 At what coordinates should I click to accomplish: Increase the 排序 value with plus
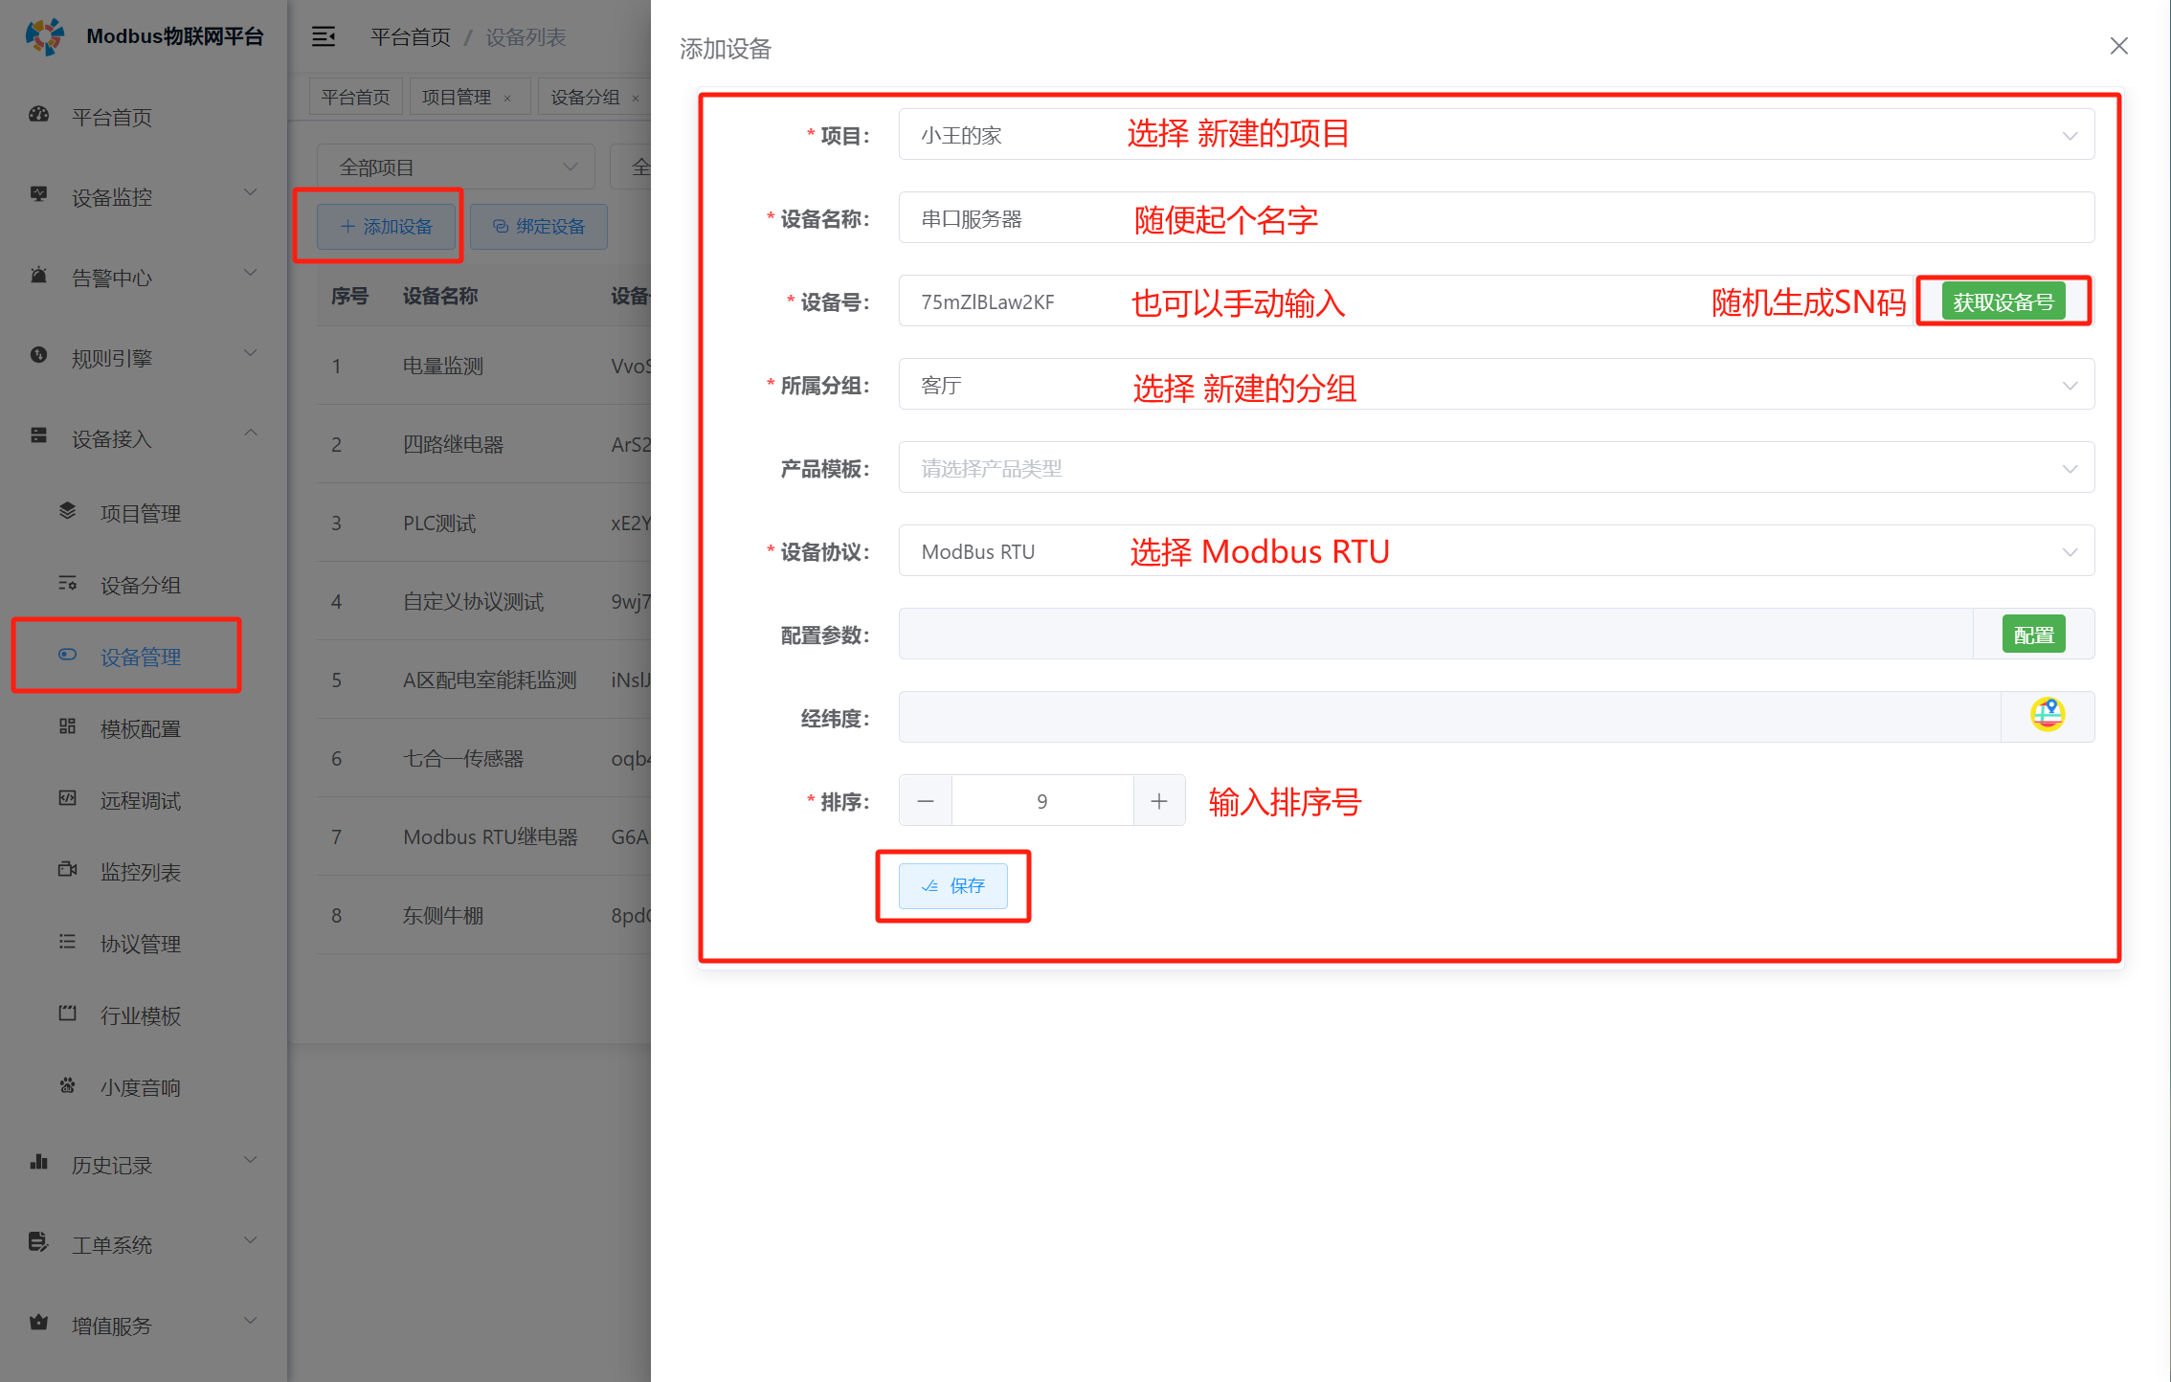[x=1158, y=801]
